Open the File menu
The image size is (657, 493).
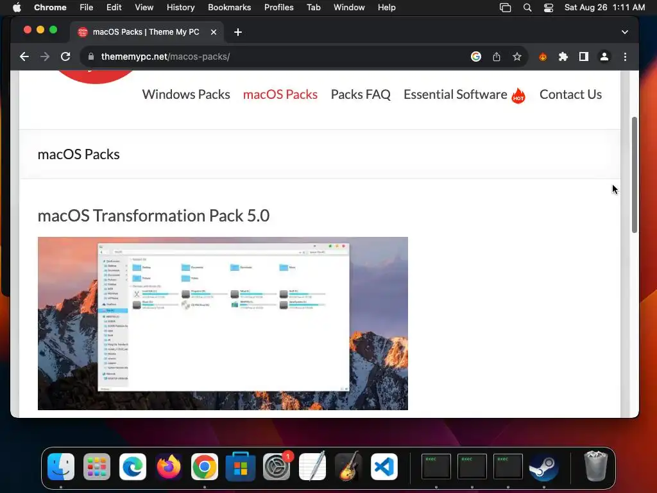coord(87,7)
